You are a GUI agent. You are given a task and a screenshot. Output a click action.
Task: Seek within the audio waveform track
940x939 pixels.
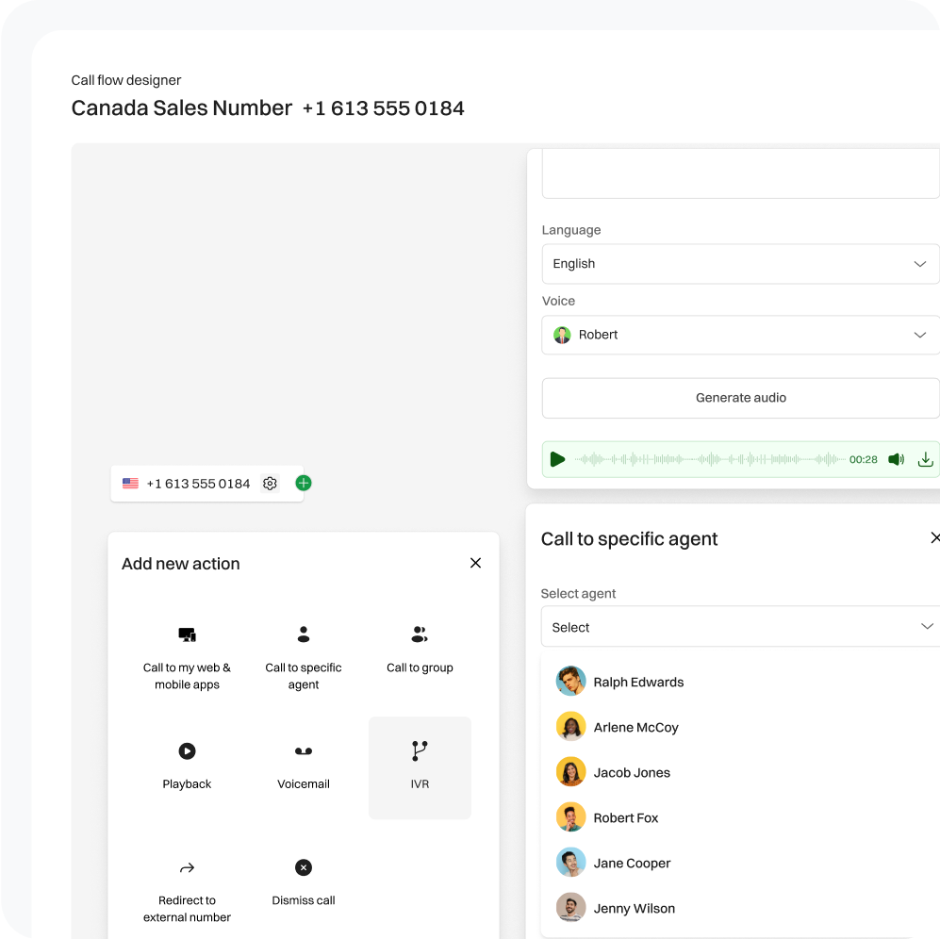tap(709, 460)
